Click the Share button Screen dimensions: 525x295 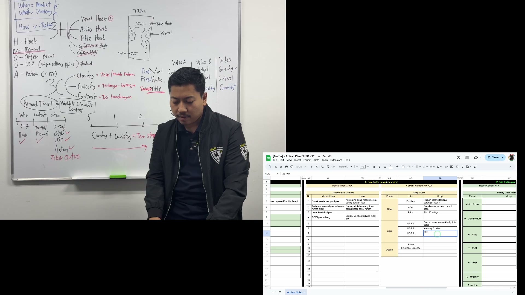(x=493, y=157)
